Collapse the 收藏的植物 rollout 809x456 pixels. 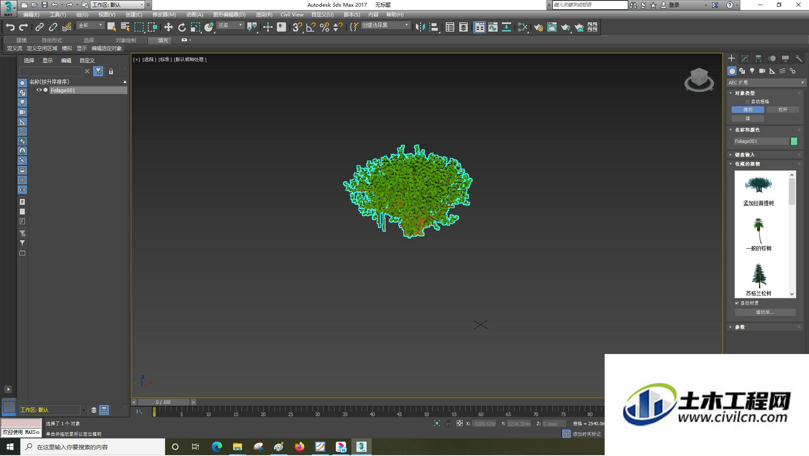coord(747,164)
